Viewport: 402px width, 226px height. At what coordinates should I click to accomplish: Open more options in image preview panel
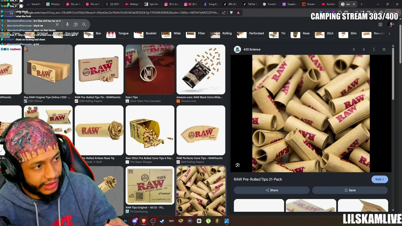(374, 49)
